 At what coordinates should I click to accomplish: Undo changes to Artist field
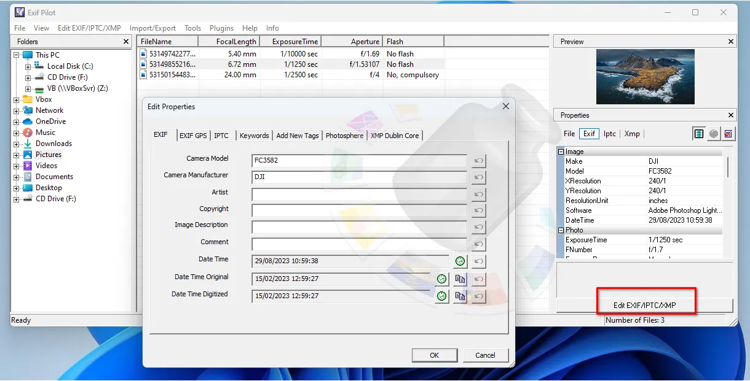coord(479,194)
